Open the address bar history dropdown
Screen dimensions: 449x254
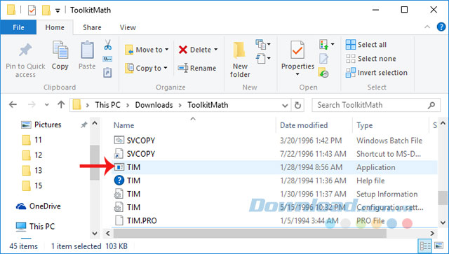click(x=285, y=106)
